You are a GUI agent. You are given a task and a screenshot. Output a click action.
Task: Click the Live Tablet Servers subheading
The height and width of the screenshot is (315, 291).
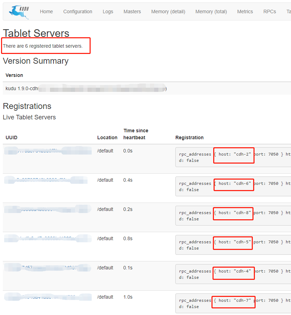[29, 117]
